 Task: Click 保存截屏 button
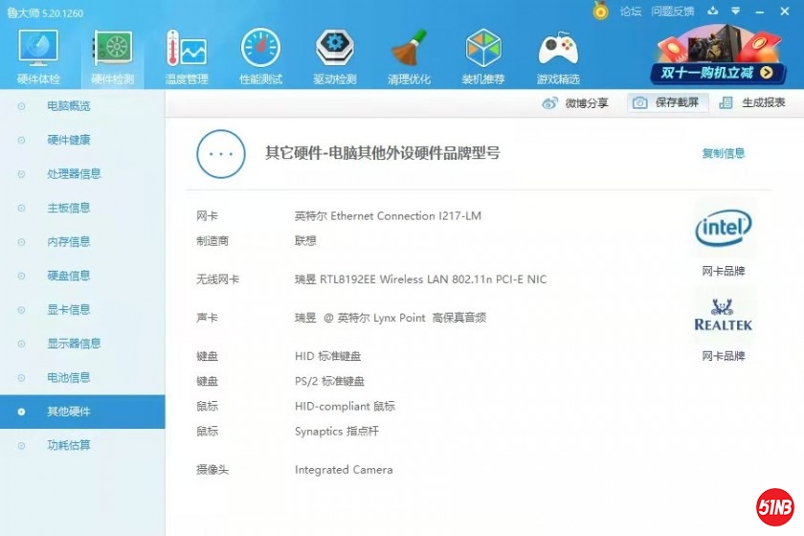click(x=667, y=102)
